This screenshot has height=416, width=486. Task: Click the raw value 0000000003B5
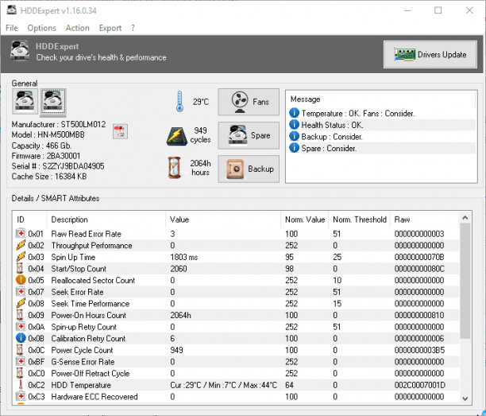(419, 350)
